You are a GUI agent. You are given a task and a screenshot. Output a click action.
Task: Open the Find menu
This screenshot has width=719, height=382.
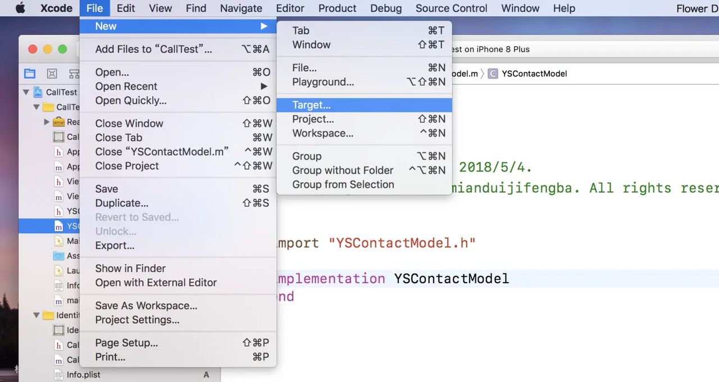(x=196, y=8)
